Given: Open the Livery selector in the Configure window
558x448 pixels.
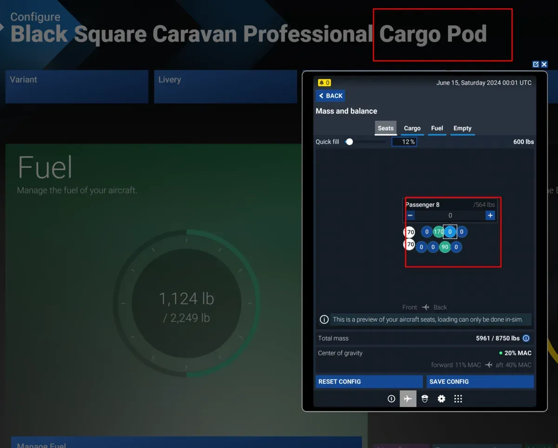Looking at the screenshot, I should pyautogui.click(x=226, y=86).
